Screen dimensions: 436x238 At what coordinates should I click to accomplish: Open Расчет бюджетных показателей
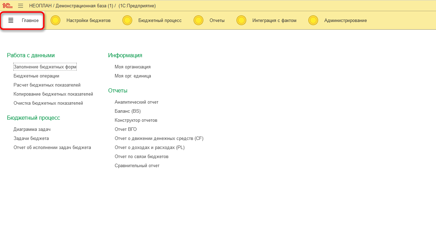[x=47, y=85]
